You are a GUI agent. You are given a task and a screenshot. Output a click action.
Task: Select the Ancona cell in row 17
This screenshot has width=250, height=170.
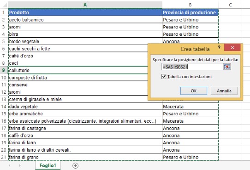pyautogui.click(x=190, y=128)
